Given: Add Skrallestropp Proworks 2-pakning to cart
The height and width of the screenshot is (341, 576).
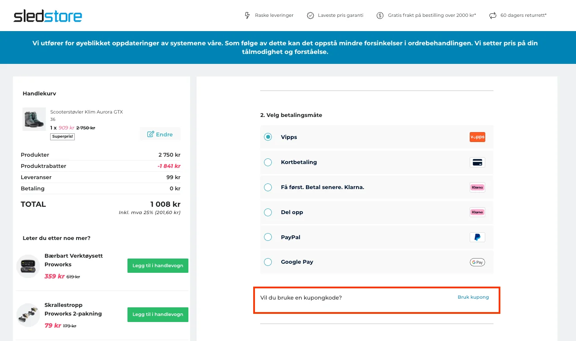Looking at the screenshot, I should tap(158, 314).
